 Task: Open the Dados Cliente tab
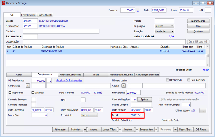(x=45, y=15)
